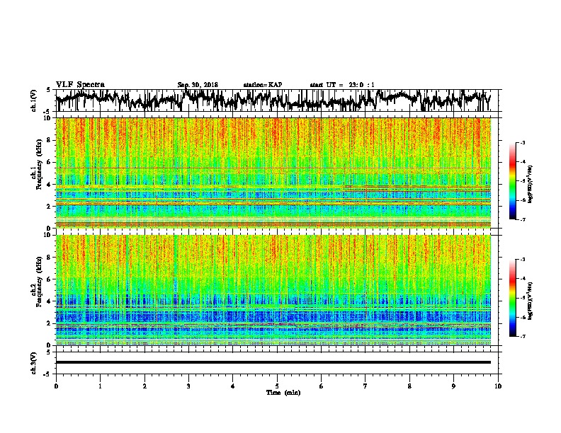Click time axis tick label "5"
This screenshot has height=433, width=561.
pyautogui.click(x=277, y=386)
